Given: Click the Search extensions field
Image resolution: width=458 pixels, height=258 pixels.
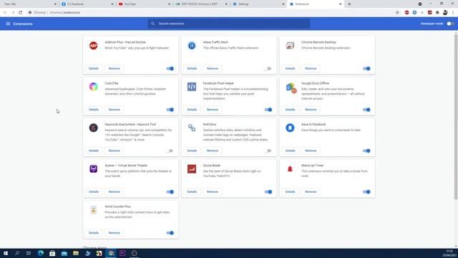Looking at the screenshot, I should tap(229, 24).
